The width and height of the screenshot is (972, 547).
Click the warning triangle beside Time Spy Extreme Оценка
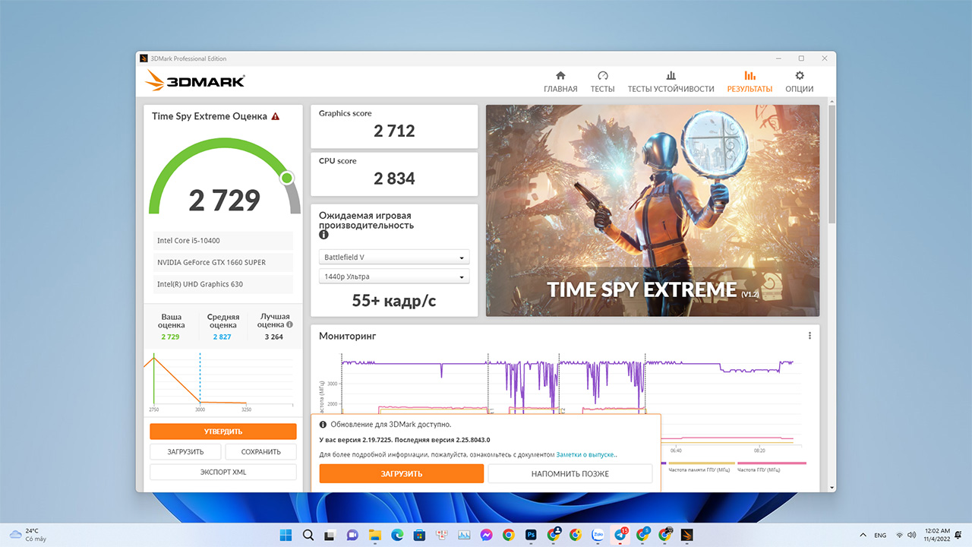coord(275,116)
